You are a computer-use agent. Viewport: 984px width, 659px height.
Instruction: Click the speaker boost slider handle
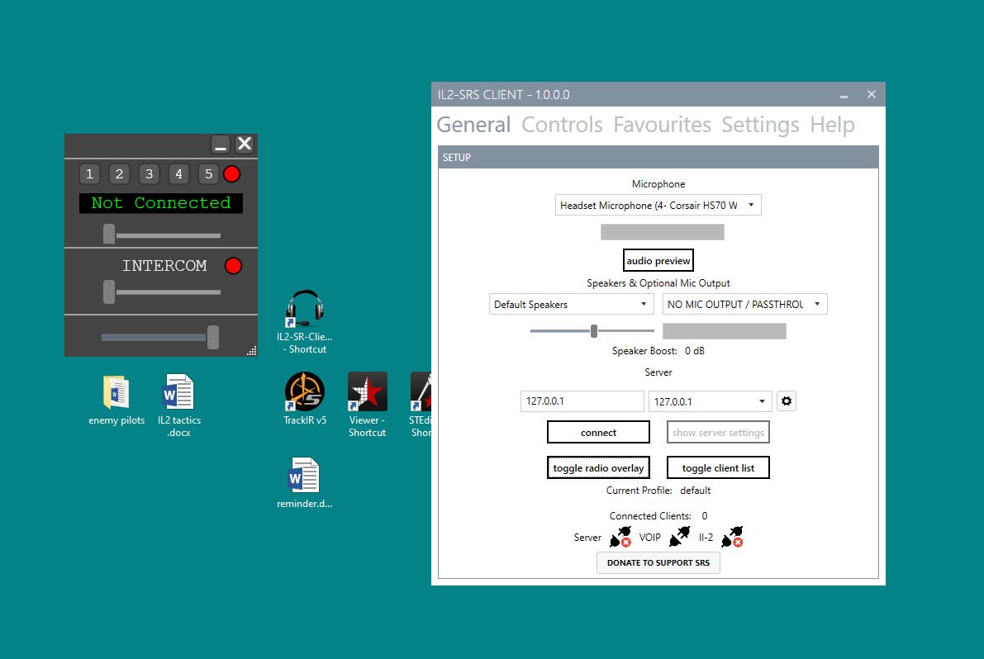[x=594, y=330]
